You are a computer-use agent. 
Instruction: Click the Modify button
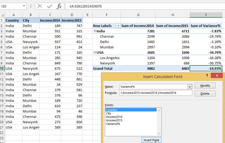pyautogui.click(x=205, y=86)
